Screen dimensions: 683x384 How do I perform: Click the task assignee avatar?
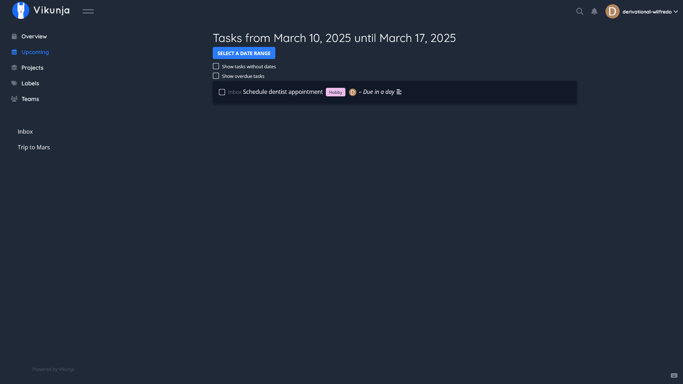click(353, 92)
